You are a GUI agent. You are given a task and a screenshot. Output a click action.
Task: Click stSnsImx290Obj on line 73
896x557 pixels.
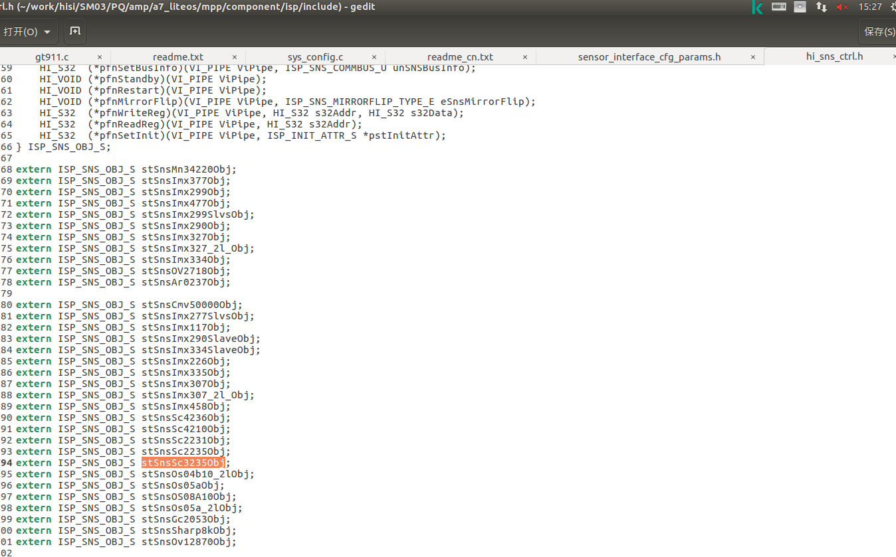(x=183, y=226)
